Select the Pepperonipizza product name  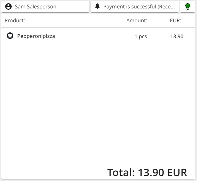click(x=36, y=36)
